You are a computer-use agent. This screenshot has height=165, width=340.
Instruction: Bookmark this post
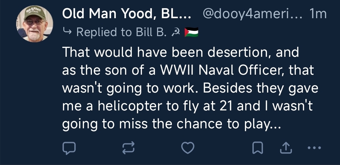click(258, 148)
